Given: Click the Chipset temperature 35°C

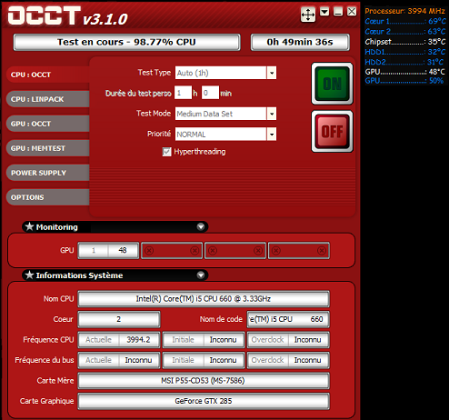Looking at the screenshot, I should [404, 42].
